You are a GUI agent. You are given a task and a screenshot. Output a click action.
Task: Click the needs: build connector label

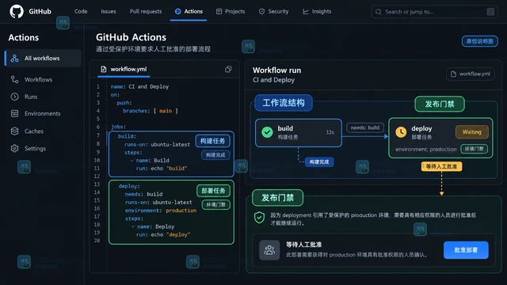(x=365, y=127)
